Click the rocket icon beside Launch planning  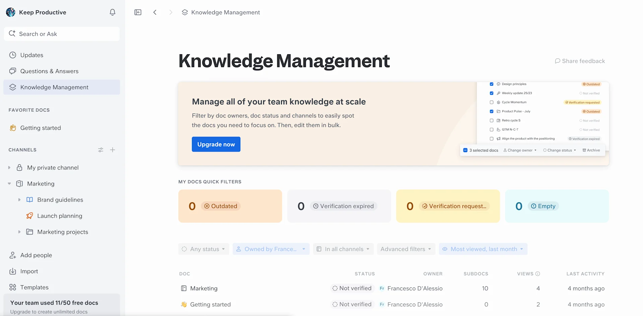click(30, 216)
